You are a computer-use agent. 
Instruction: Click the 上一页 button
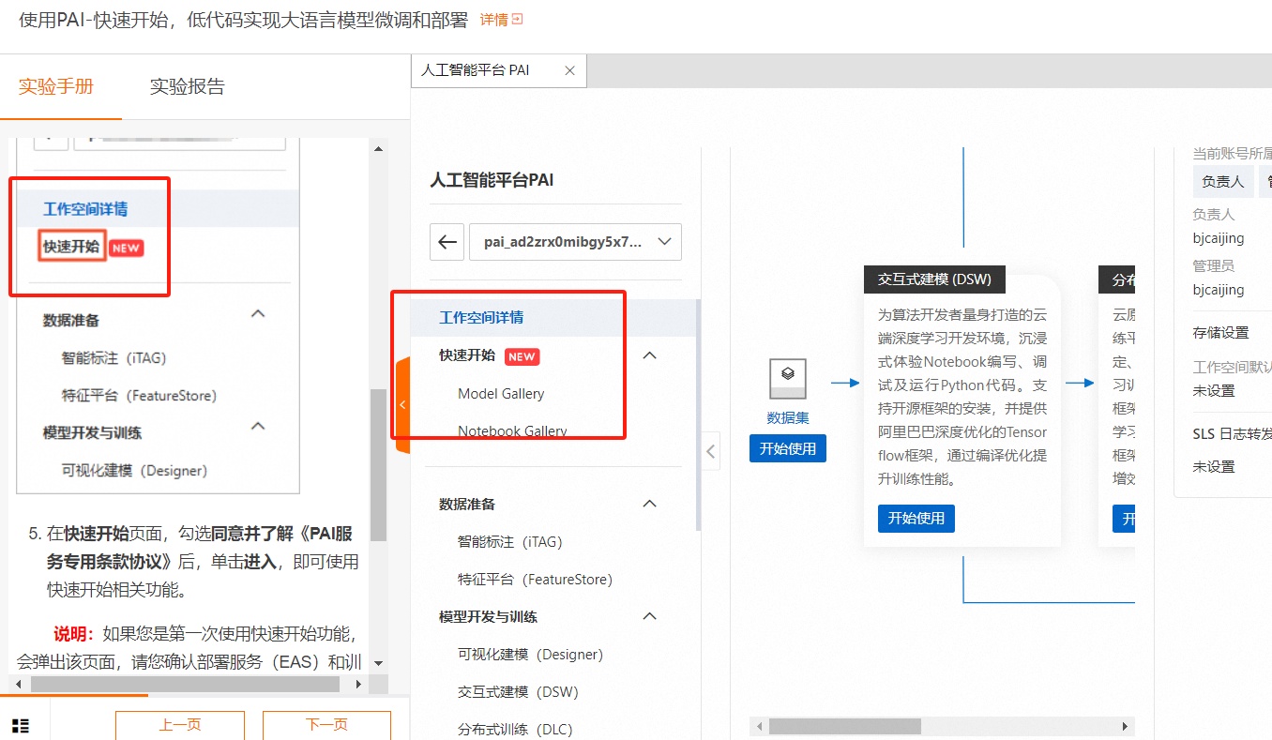tap(180, 725)
